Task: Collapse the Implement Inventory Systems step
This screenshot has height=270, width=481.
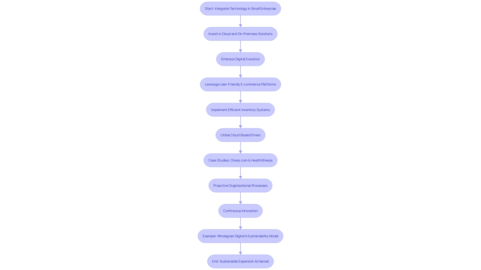Action: (x=240, y=109)
